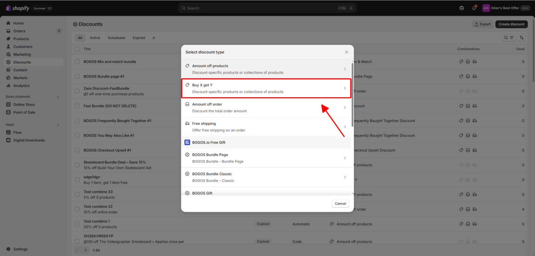
Task: Click the Settings gear icon
Action: pos(9,249)
